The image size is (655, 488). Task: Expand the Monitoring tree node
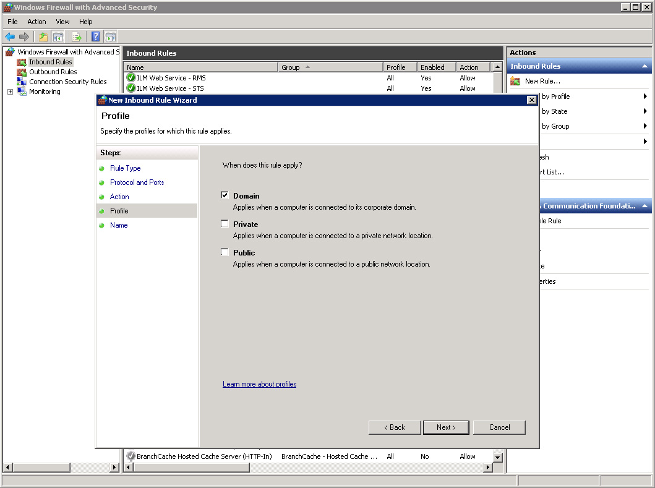[x=10, y=92]
